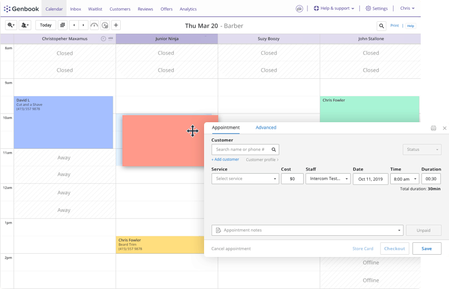Open the Staff Intercom Test dropdown

328,179
